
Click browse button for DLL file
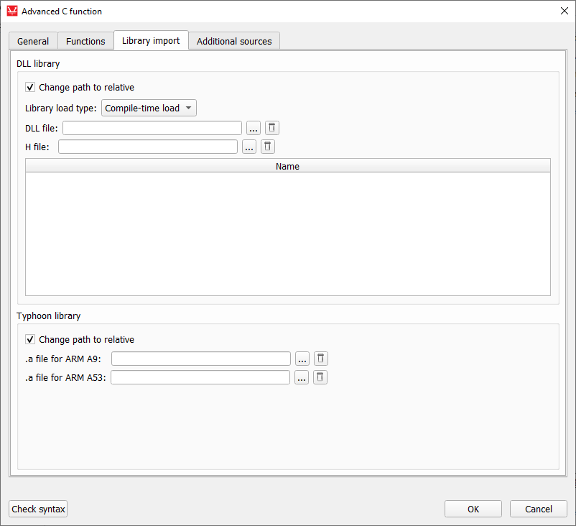tap(253, 128)
